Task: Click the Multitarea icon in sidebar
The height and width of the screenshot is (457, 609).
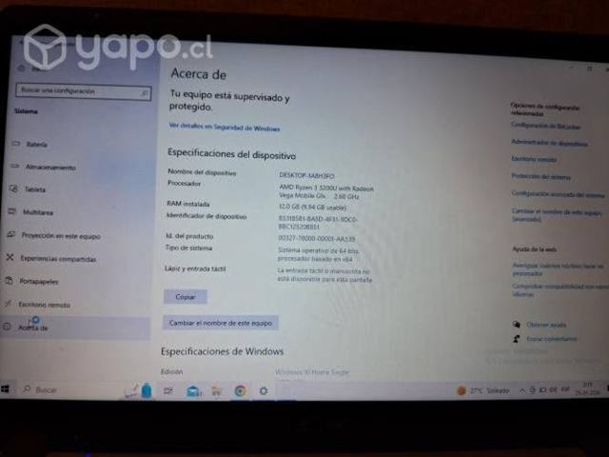Action: (12, 211)
